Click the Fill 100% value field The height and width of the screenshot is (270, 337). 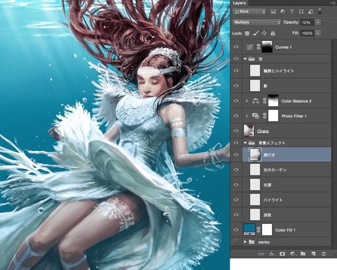tap(307, 33)
